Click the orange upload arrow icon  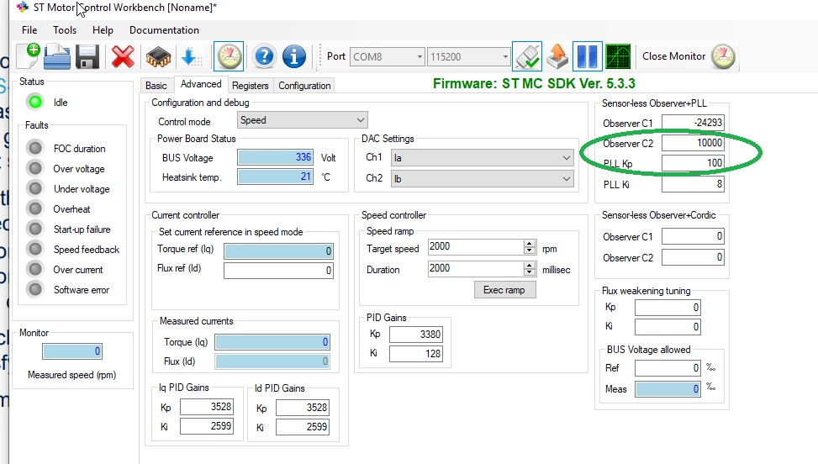(x=557, y=56)
